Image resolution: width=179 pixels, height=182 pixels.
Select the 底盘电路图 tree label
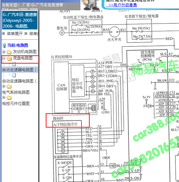click(x=23, y=58)
